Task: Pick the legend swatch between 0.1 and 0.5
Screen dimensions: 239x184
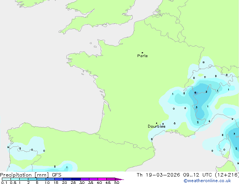Action: pyautogui.click(x=6, y=179)
